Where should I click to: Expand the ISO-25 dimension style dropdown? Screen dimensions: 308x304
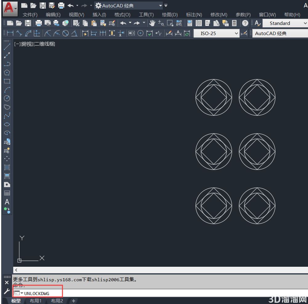click(216, 34)
